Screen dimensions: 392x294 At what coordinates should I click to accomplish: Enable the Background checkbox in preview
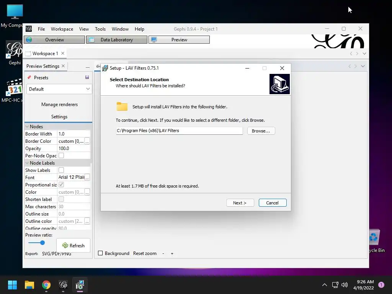pyautogui.click(x=100, y=253)
